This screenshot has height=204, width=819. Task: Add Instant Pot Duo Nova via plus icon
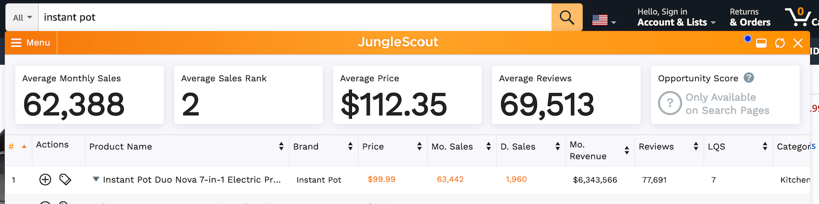[45, 180]
